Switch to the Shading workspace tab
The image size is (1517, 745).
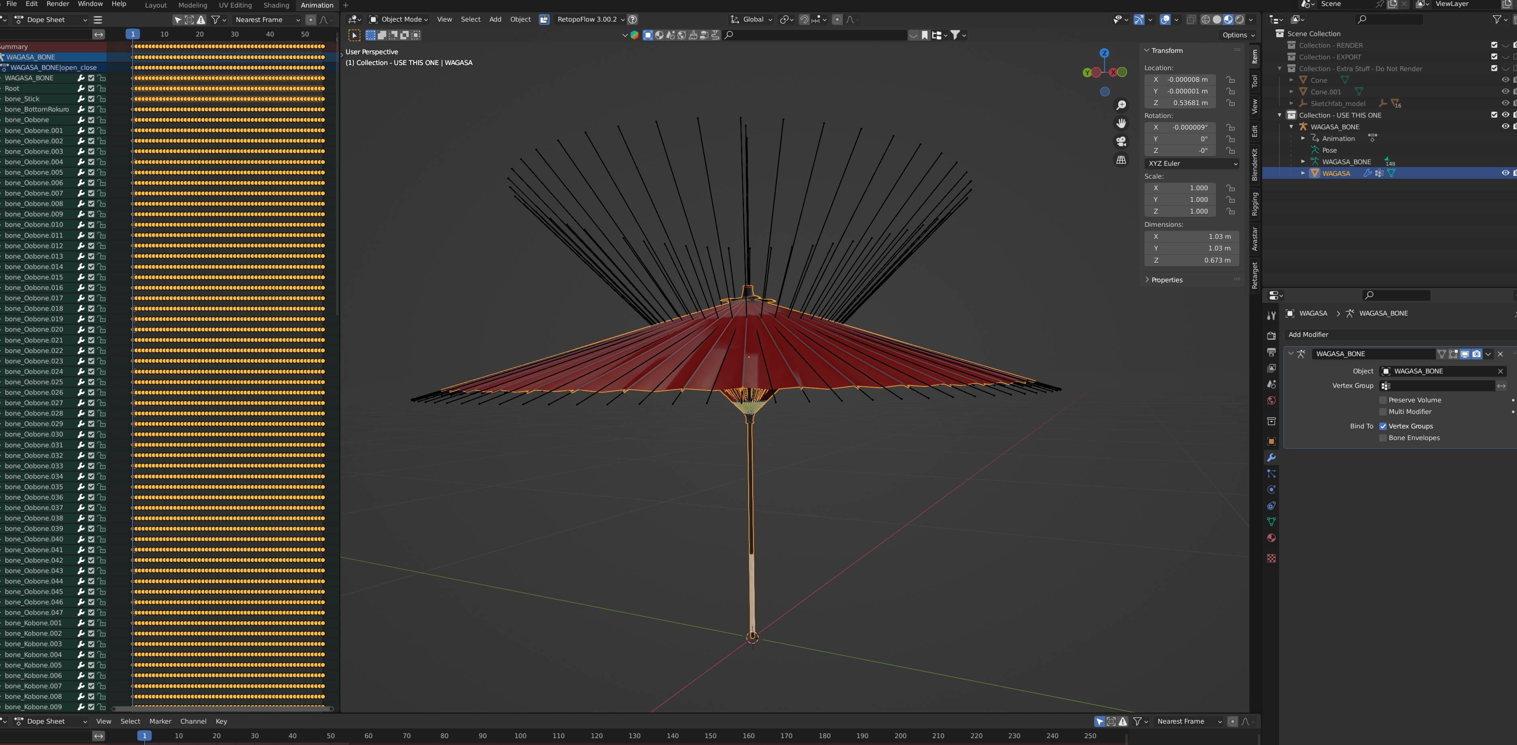(276, 5)
